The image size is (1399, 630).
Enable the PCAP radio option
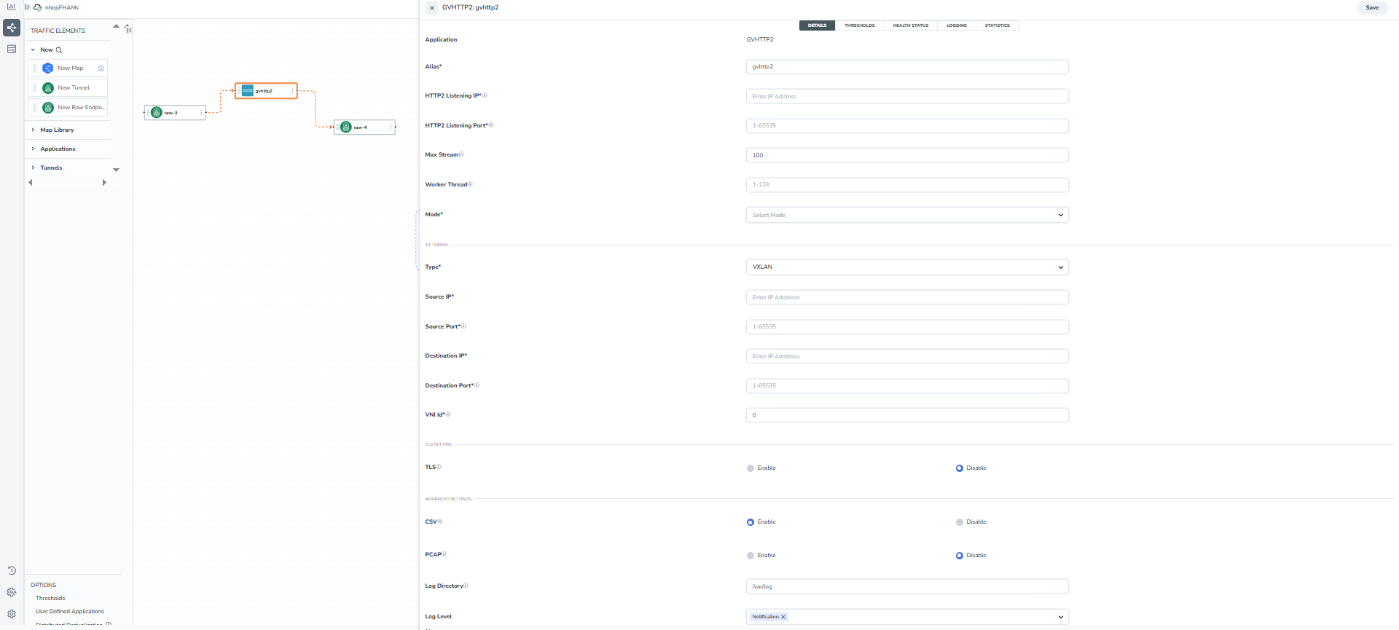point(751,556)
